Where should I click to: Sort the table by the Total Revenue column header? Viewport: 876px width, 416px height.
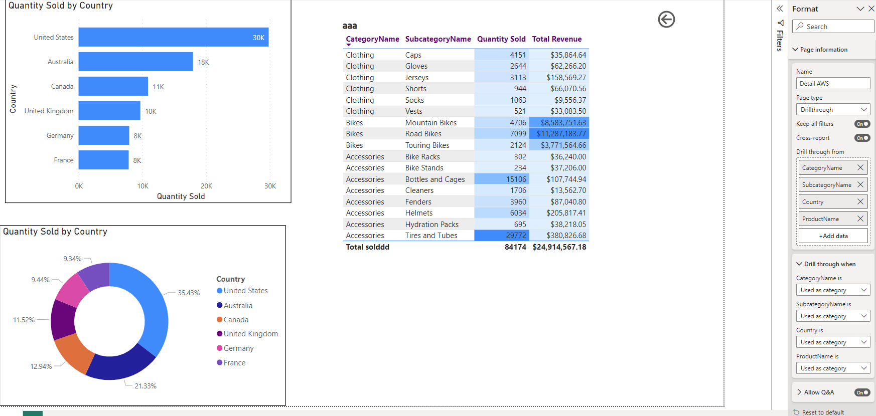click(557, 39)
